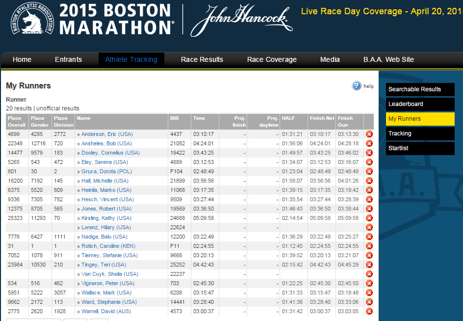Screen dimensions: 463x321
Task: Open Gruca, Dorota (POL) runner link
Action: pos(106,171)
